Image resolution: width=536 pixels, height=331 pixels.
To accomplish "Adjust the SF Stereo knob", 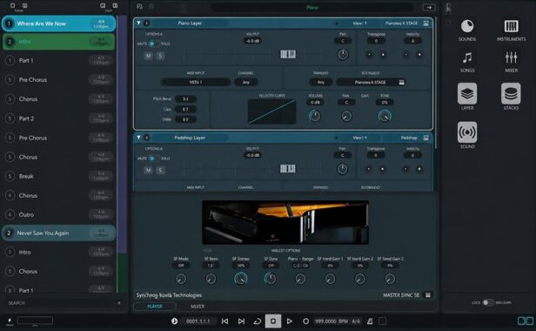I will tap(241, 279).
